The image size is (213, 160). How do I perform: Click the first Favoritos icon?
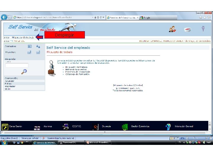tap(29, 52)
